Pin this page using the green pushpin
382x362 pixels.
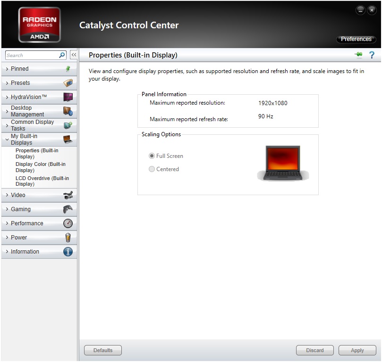click(358, 55)
